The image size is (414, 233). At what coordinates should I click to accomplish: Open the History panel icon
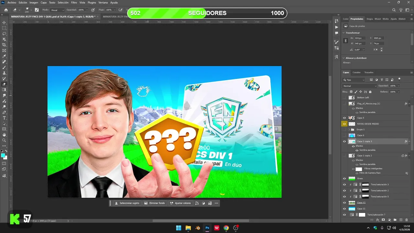pyautogui.click(x=336, y=21)
